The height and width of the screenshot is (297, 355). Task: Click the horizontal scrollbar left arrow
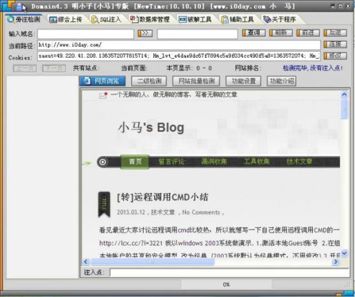point(86,261)
